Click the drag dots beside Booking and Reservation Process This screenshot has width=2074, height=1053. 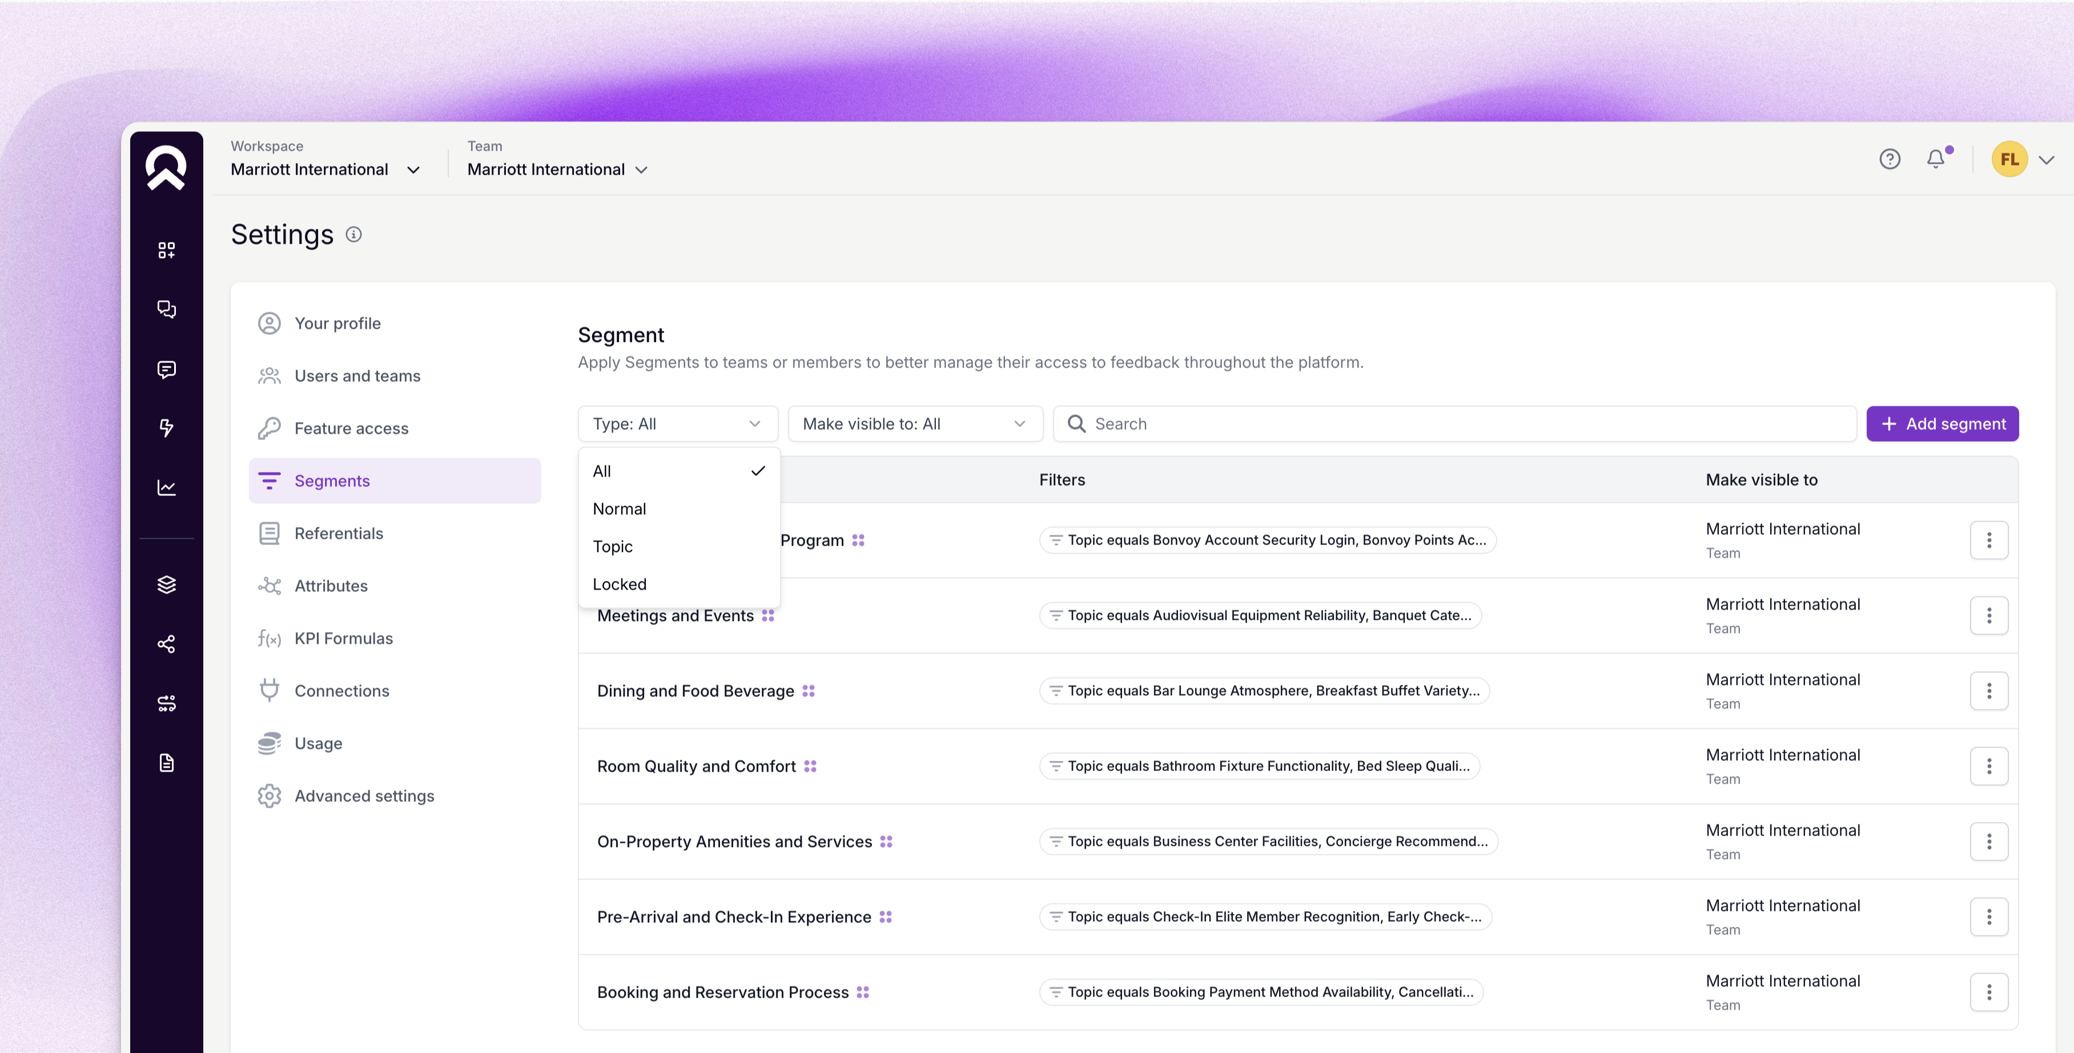click(862, 993)
